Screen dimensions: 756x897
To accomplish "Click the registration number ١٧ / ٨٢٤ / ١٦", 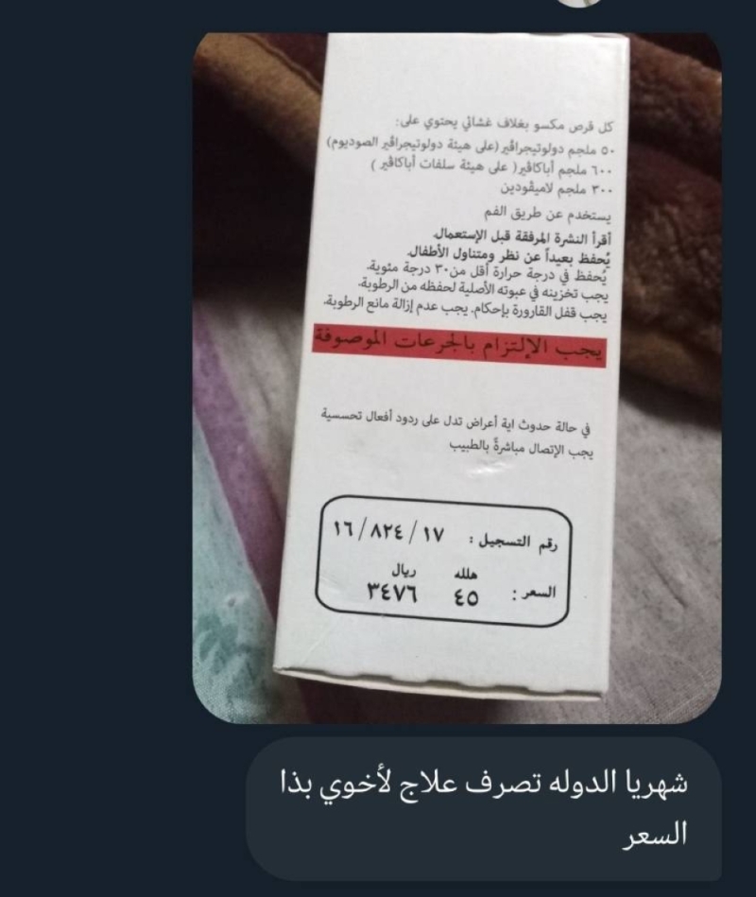I will (x=389, y=532).
